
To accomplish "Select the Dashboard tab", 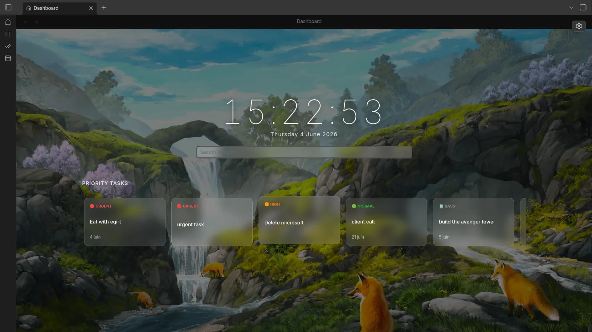I will pos(59,8).
